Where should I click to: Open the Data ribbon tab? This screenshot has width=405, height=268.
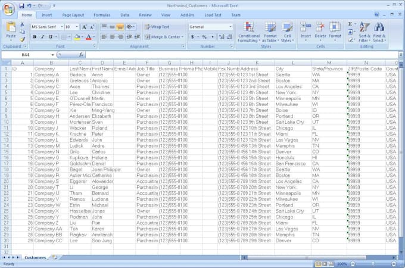point(124,15)
